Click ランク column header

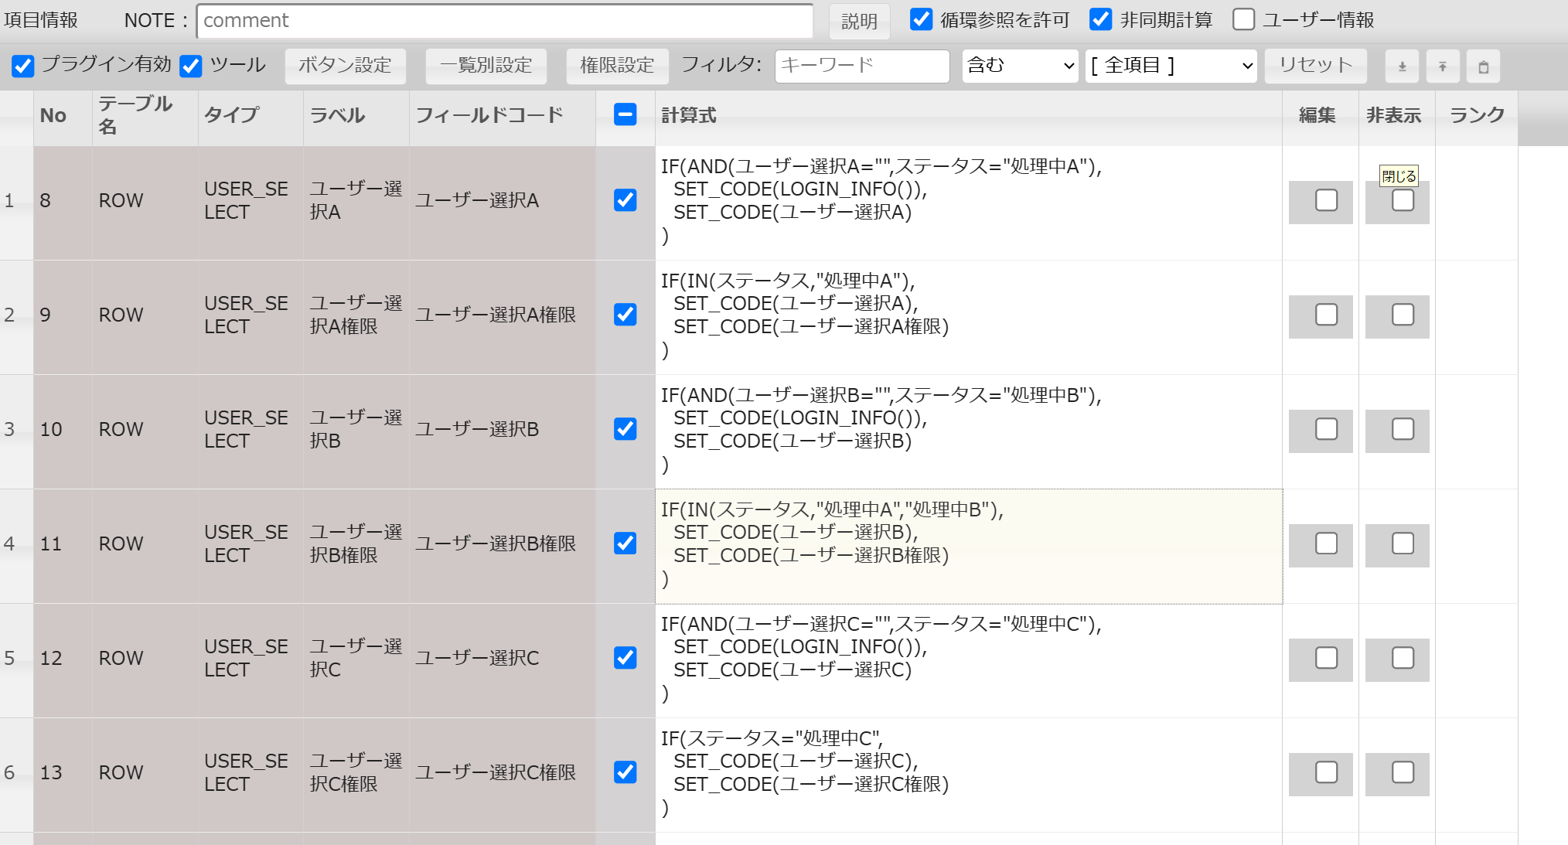click(1476, 115)
